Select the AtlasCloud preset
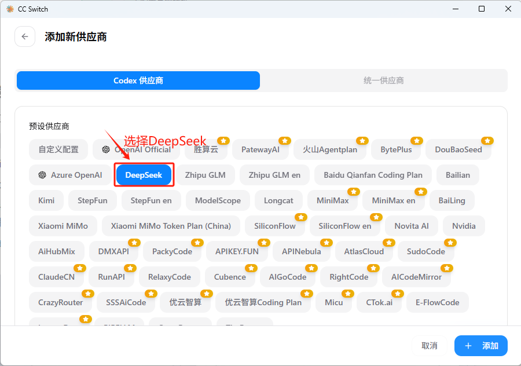521x366 pixels. tap(364, 251)
